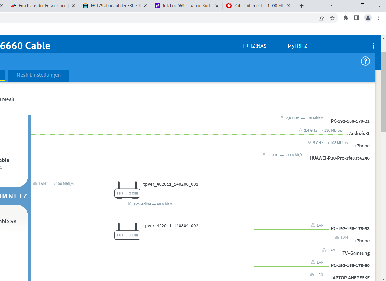Click the tpver_402011_140208_001 router icon
The height and width of the screenshot is (281, 386).
tap(127, 190)
